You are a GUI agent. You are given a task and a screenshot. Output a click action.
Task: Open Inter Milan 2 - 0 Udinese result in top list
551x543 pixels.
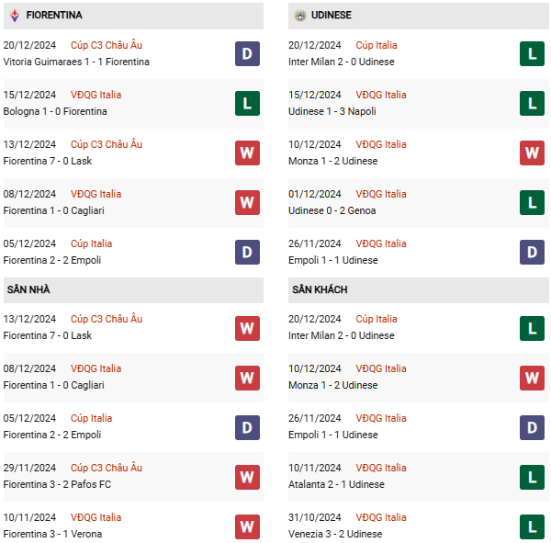(x=342, y=62)
